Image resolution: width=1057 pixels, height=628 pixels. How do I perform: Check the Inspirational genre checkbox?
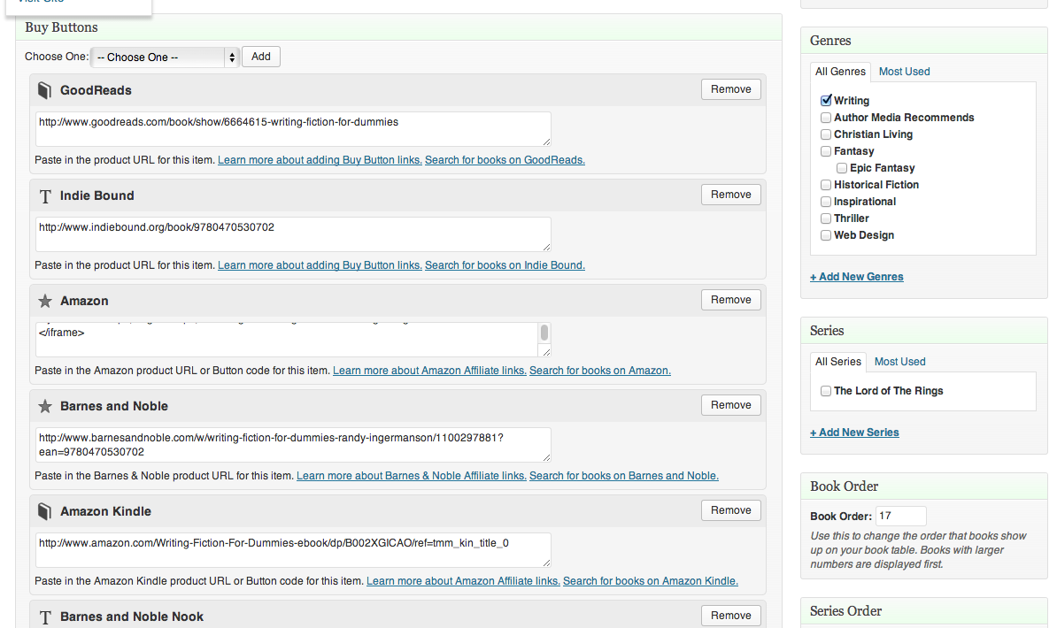click(x=826, y=202)
